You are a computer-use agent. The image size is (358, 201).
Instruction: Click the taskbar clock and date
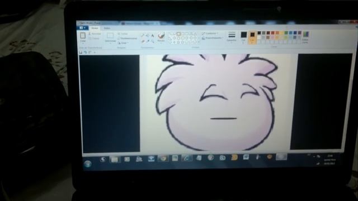coord(329,160)
